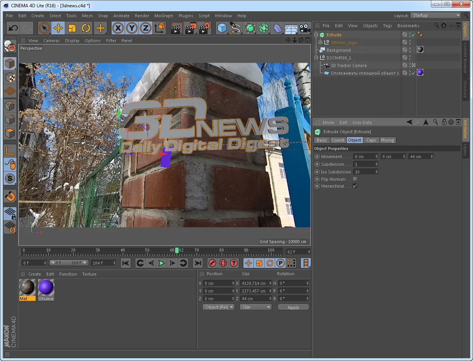The height and width of the screenshot is (361, 473).
Task: Click the Undo arrow icon
Action: [x=13, y=28]
